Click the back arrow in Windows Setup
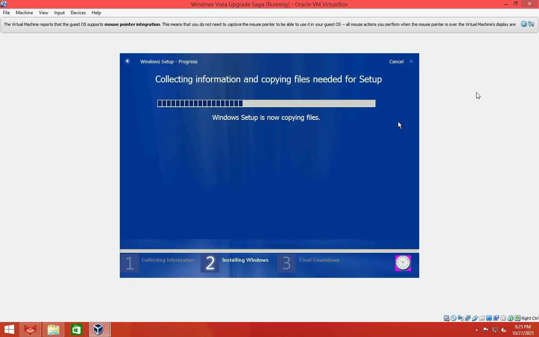 (127, 61)
